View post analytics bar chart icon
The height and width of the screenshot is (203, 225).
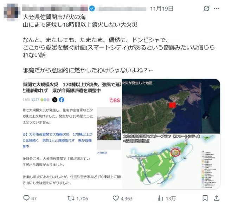[x=160, y=198]
